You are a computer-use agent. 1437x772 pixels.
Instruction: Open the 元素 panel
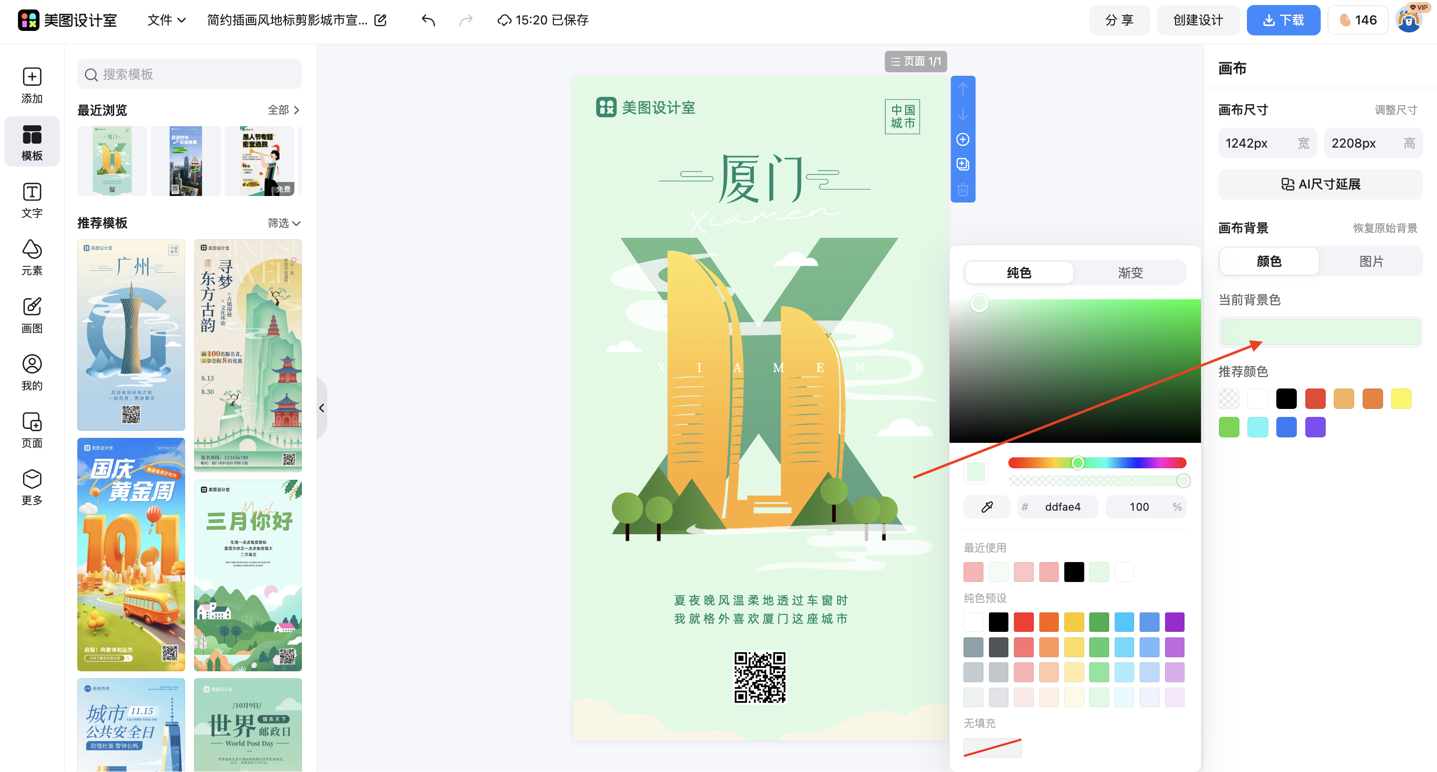click(32, 257)
